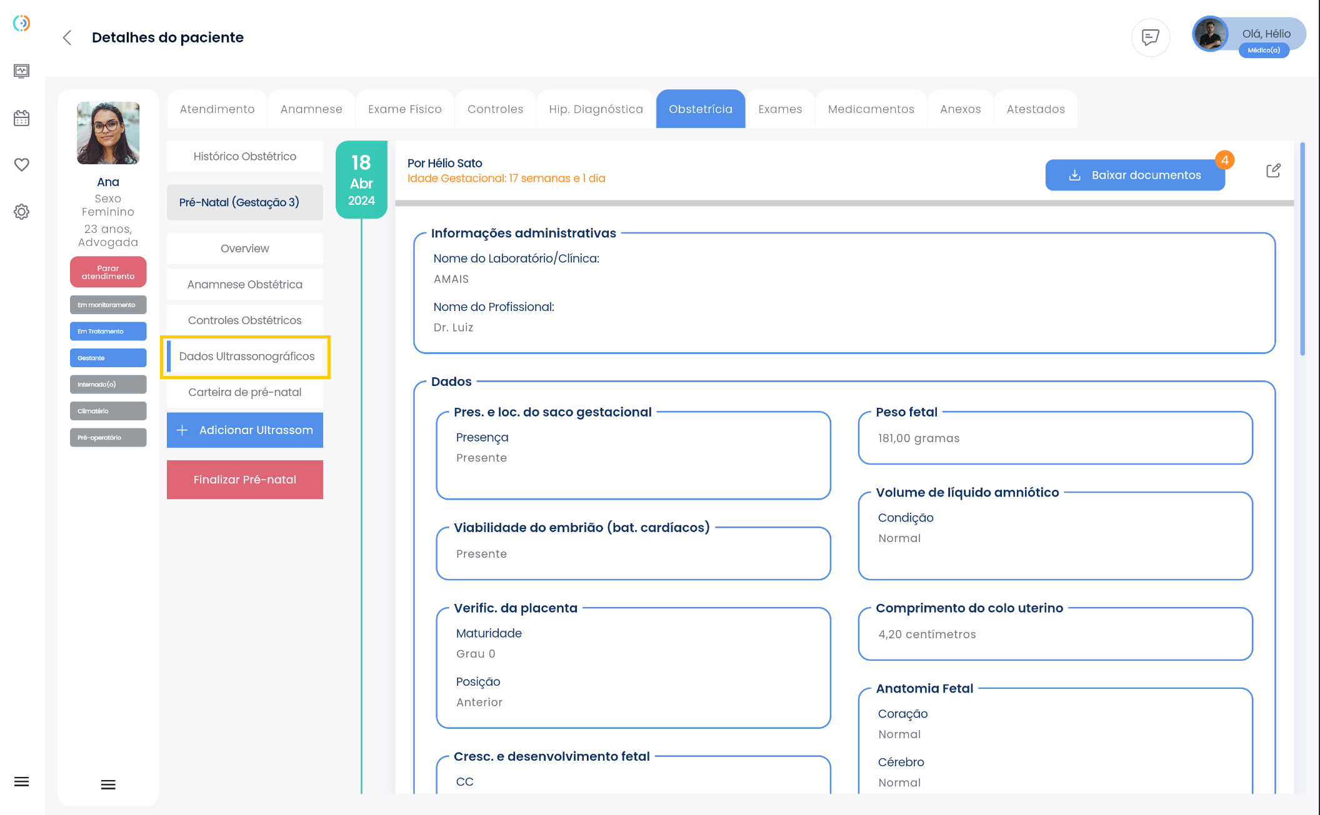Open Controles Obstétricos item
Screen dimensions: 1320x815
click(245, 320)
